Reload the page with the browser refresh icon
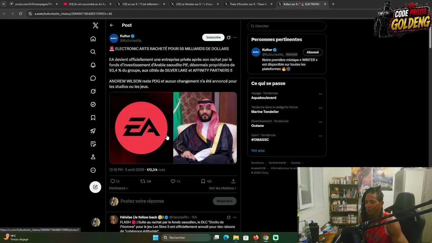The image size is (432, 243). (x=21, y=13)
